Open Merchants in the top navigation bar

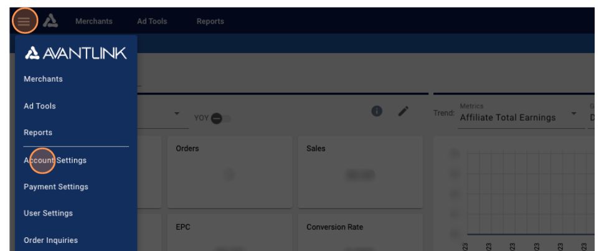(93, 21)
